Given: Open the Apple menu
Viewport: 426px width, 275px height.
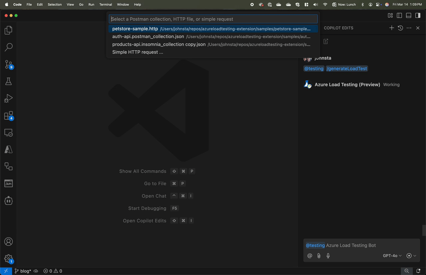Looking at the screenshot, I should click(6, 5).
